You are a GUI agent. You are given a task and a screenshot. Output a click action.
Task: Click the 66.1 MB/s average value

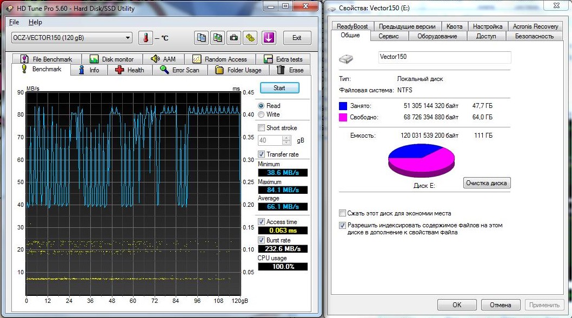pos(283,207)
